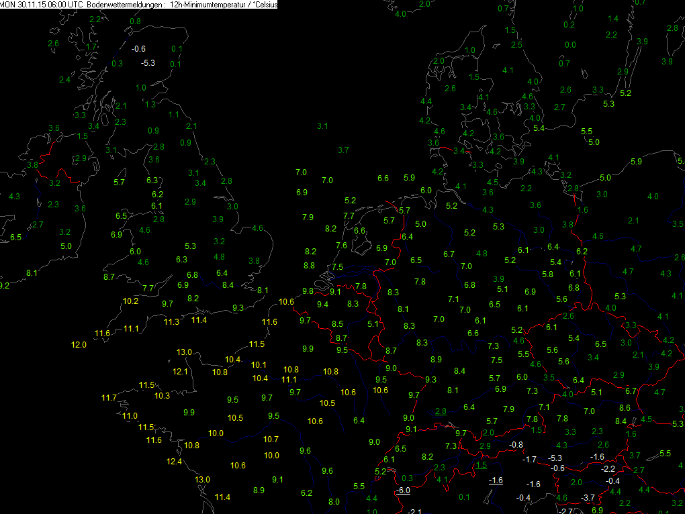The width and height of the screenshot is (685, 514).
Task: Click the 11.0 temperature reading
Action: pyautogui.click(x=130, y=416)
